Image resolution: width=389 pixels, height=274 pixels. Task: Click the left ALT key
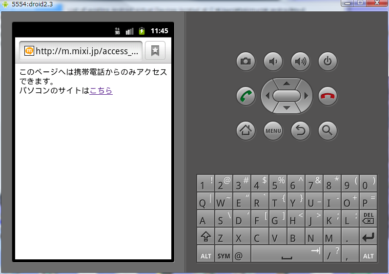(205, 254)
